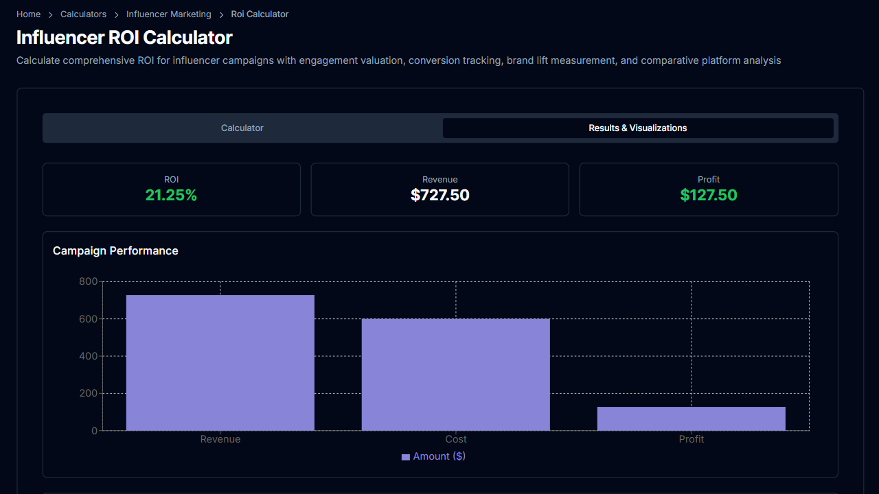Click the Cost axis label below the chart
This screenshot has width=879, height=494.
tap(455, 439)
